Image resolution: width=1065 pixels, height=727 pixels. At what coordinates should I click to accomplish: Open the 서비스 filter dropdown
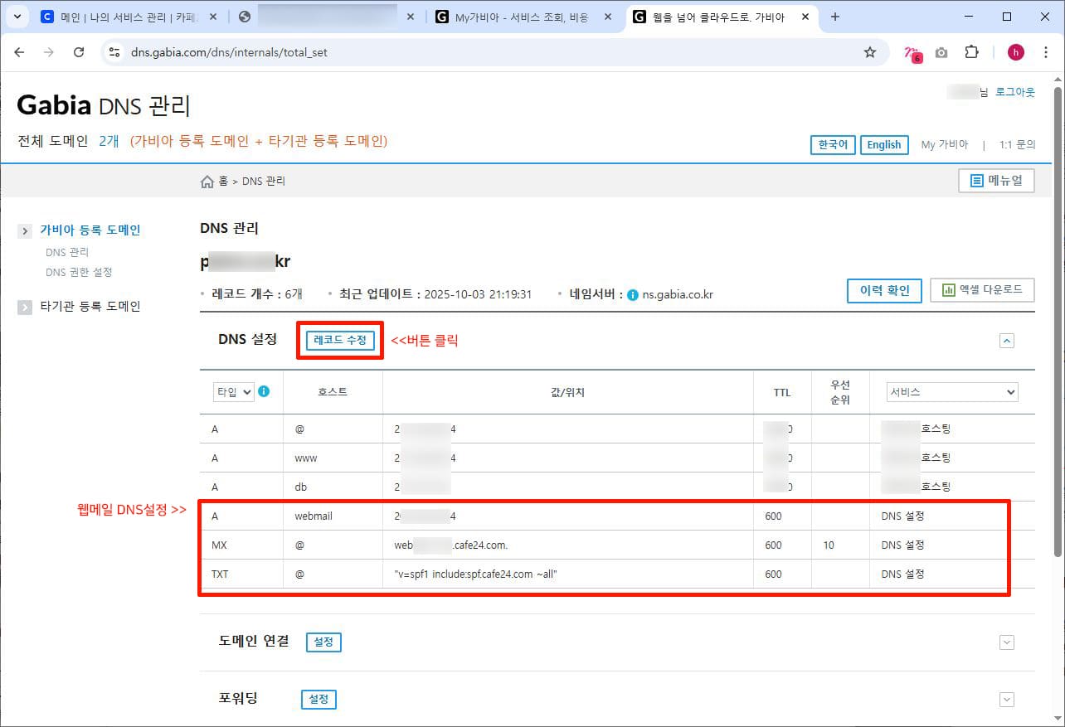[x=951, y=392]
